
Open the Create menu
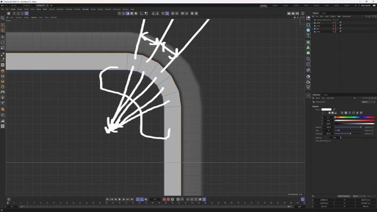(x=13, y=9)
